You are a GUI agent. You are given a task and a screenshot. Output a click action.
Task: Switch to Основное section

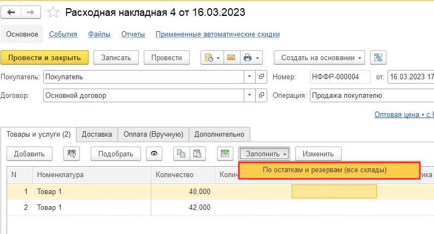22,34
